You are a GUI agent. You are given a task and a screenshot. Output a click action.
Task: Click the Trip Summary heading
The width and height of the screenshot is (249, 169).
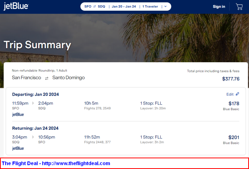(37, 45)
